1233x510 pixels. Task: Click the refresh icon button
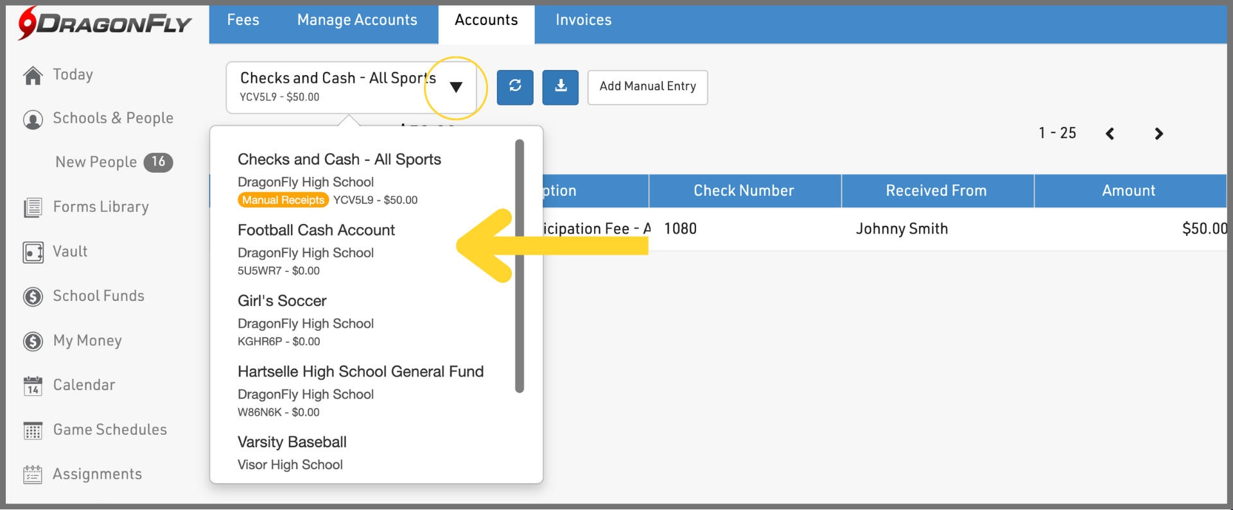[514, 87]
